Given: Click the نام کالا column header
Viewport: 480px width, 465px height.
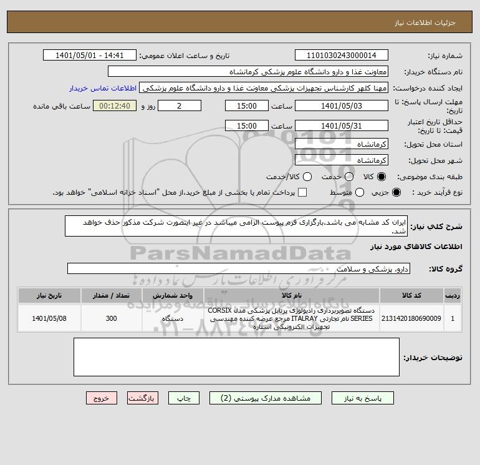Looking at the screenshot, I should tap(292, 295).
